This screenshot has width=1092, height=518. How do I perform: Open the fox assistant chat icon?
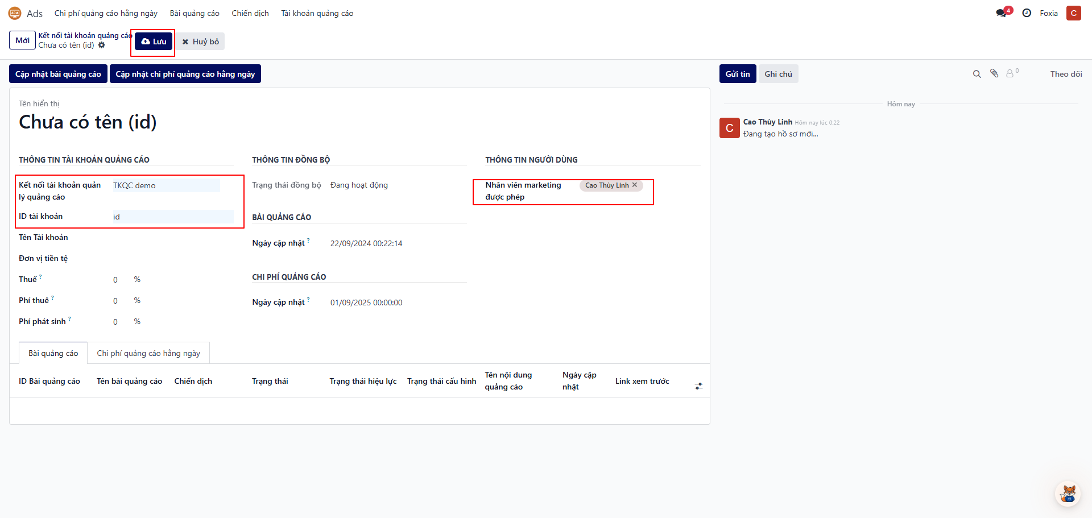tap(1068, 494)
